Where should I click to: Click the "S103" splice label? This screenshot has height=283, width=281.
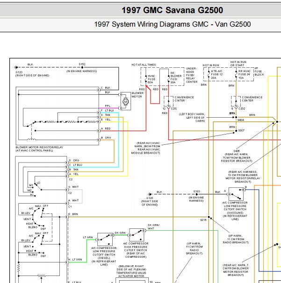coord(197,191)
